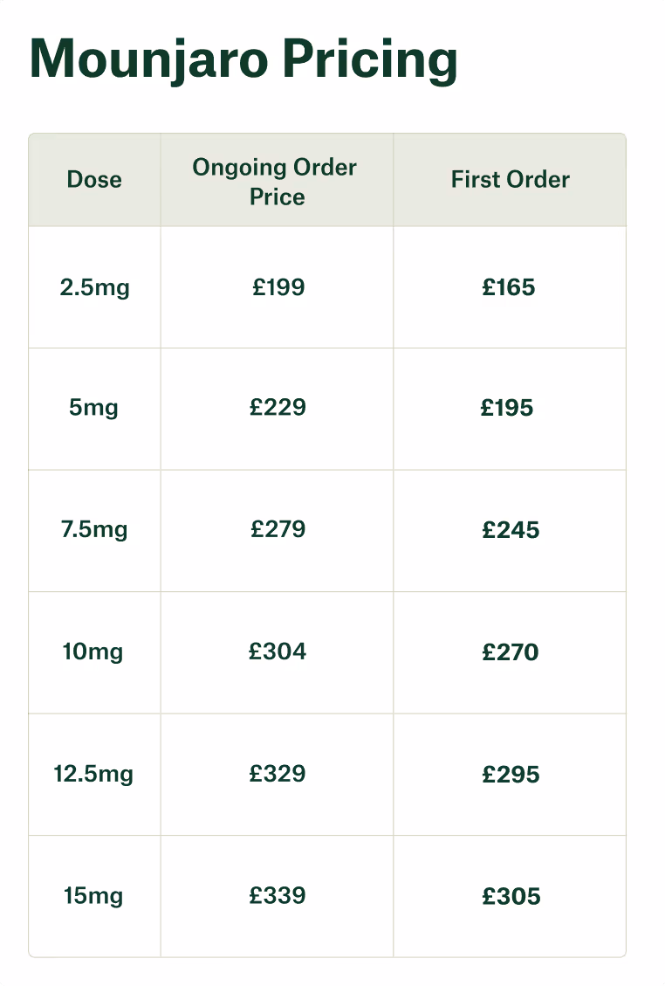Click the 7.5mg dose cell
Viewport: 665px width, 986px height.
[x=94, y=530]
